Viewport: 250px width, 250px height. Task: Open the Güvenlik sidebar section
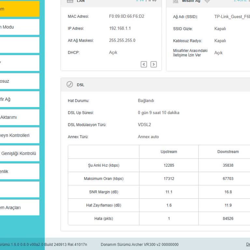point(20,172)
